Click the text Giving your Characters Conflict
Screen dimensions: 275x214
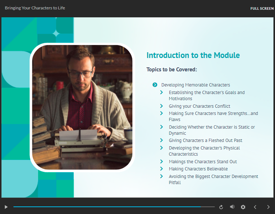click(200, 106)
